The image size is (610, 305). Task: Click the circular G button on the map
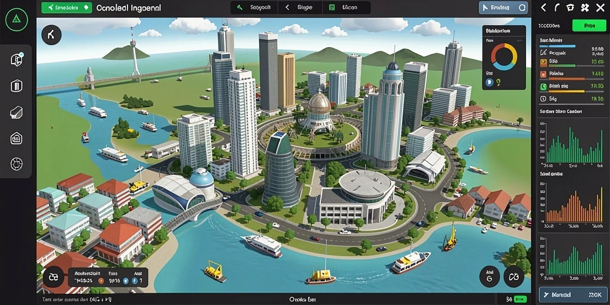(490, 277)
